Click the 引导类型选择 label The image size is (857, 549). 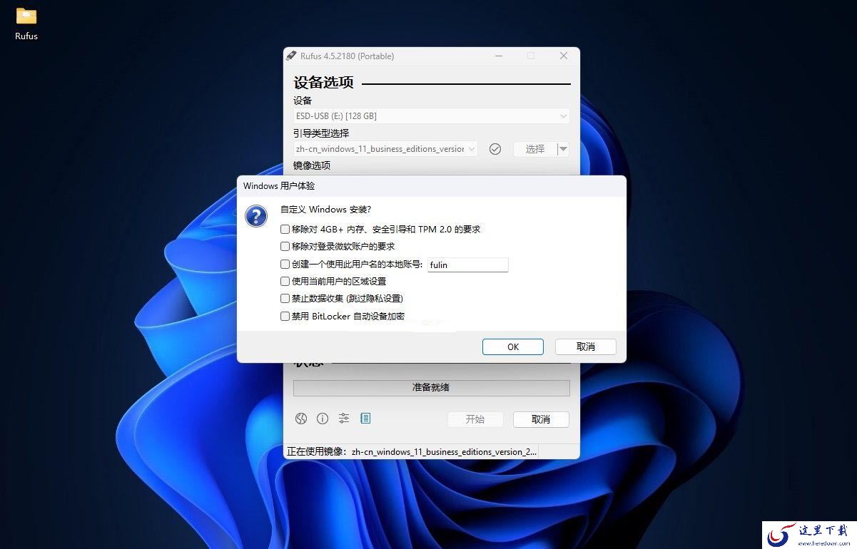coord(321,133)
